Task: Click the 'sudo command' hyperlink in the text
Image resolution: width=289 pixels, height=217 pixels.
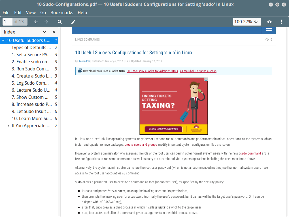Action: click(x=250, y=153)
